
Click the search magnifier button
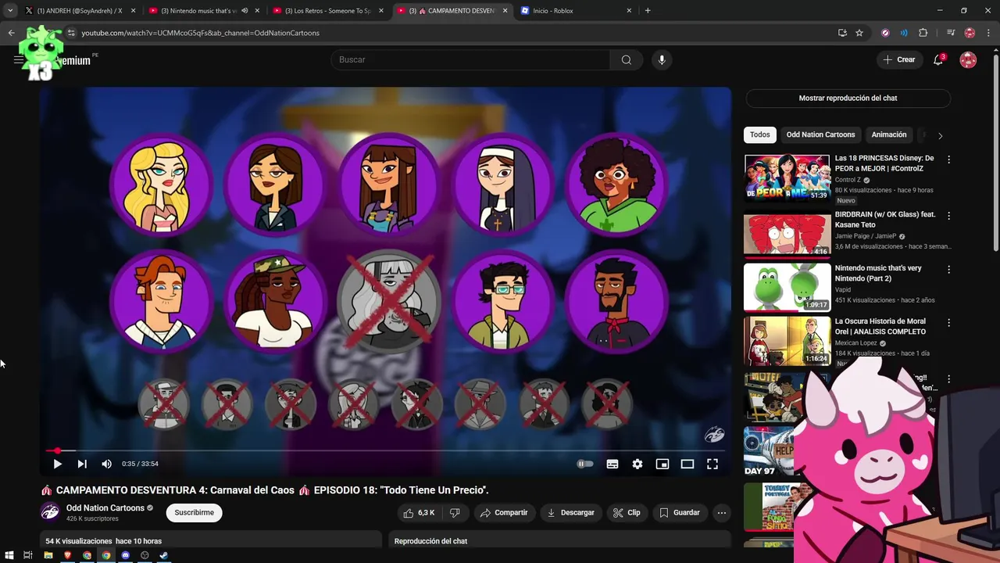[627, 60]
